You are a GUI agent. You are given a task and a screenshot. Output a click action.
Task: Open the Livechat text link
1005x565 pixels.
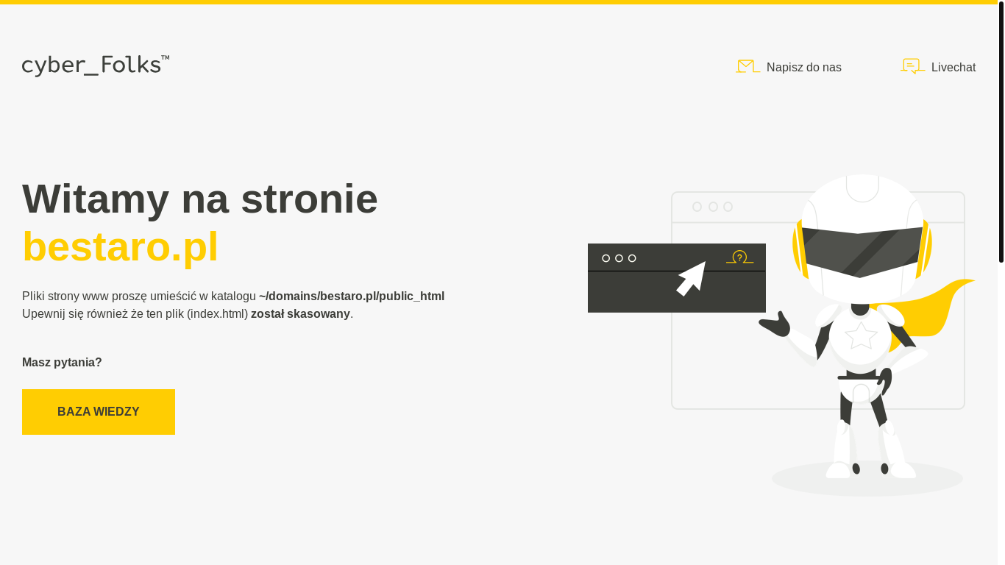pos(953,68)
